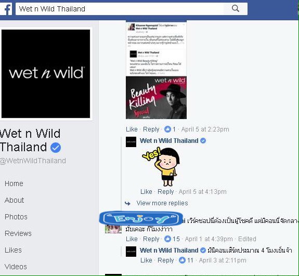Viewport: 299px width, 276px height.
Task: Click the thumbs-up icon showing 15 likes
Action: [167, 239]
